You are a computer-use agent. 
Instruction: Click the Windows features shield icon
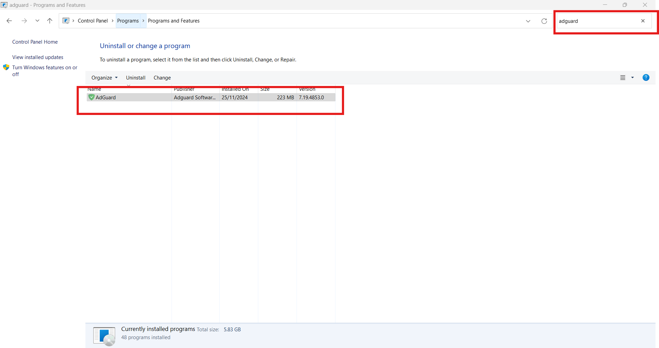[6, 67]
